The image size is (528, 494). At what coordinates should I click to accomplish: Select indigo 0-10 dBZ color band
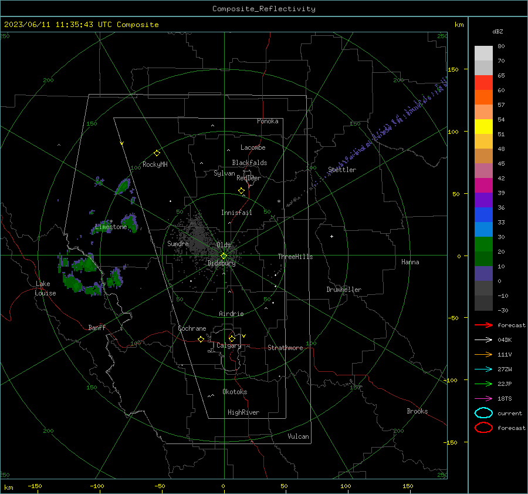click(483, 274)
